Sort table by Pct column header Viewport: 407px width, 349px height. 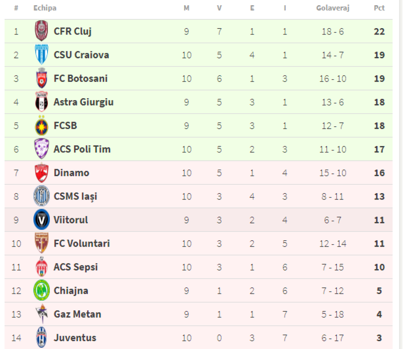[379, 8]
